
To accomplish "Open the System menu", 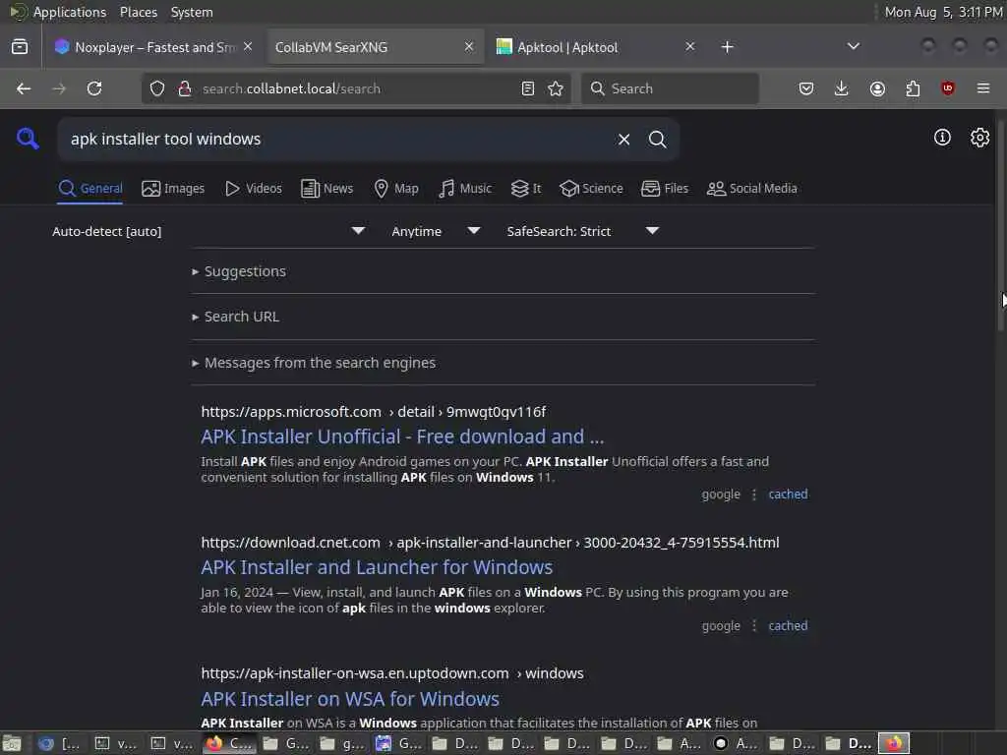I will (192, 12).
